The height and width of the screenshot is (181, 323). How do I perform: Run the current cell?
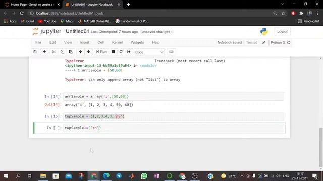(x=101, y=52)
